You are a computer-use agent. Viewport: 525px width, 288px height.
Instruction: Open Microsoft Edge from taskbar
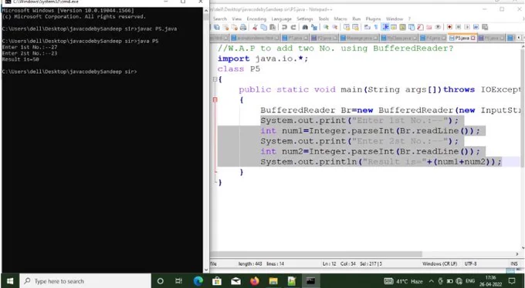[x=198, y=281]
